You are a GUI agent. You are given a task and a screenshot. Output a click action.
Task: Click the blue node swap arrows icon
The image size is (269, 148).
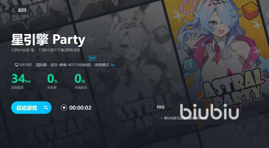(112, 65)
